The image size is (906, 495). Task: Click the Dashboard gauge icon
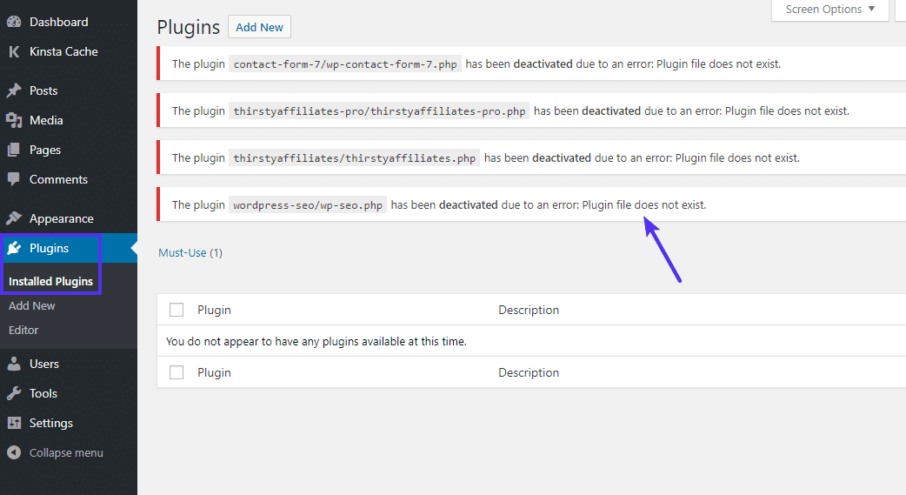click(14, 22)
